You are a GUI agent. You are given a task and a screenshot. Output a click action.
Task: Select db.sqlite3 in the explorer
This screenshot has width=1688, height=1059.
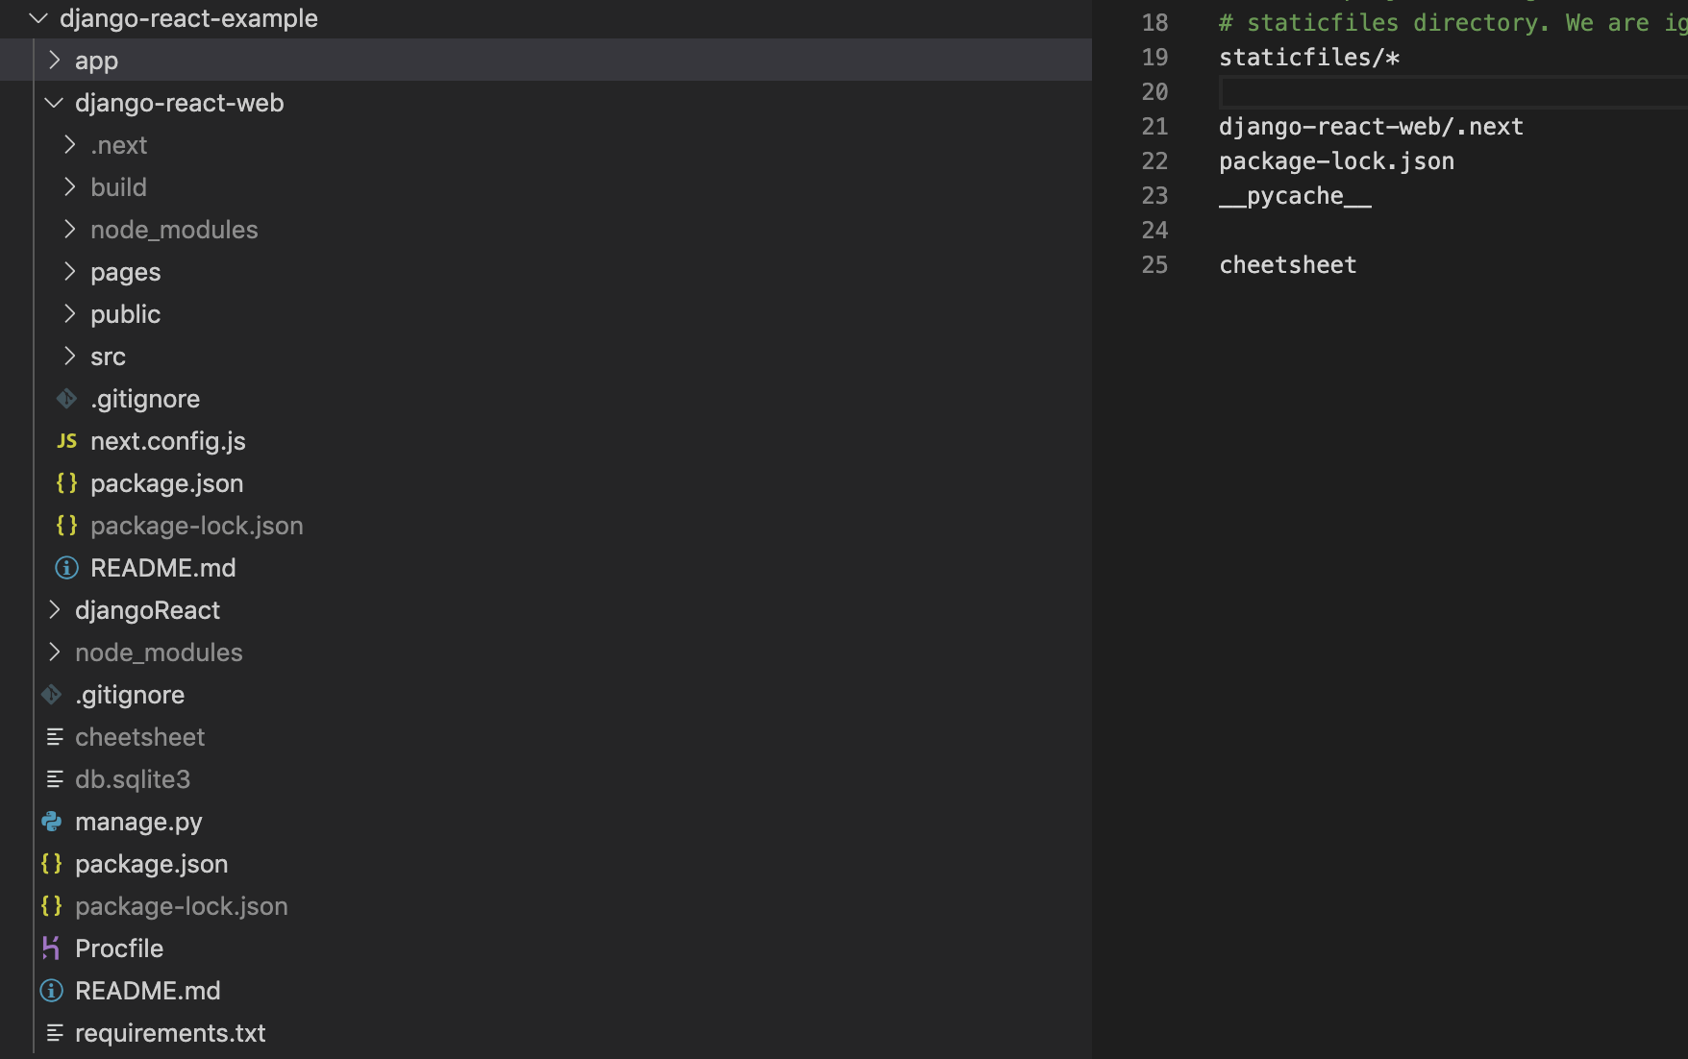(x=133, y=778)
